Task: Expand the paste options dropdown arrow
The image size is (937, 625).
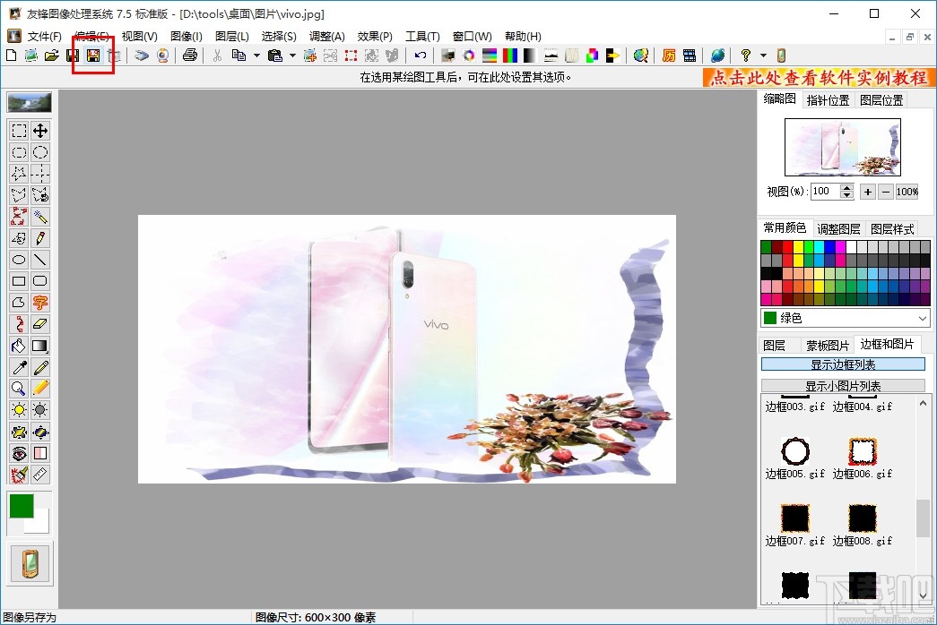Action: 292,56
